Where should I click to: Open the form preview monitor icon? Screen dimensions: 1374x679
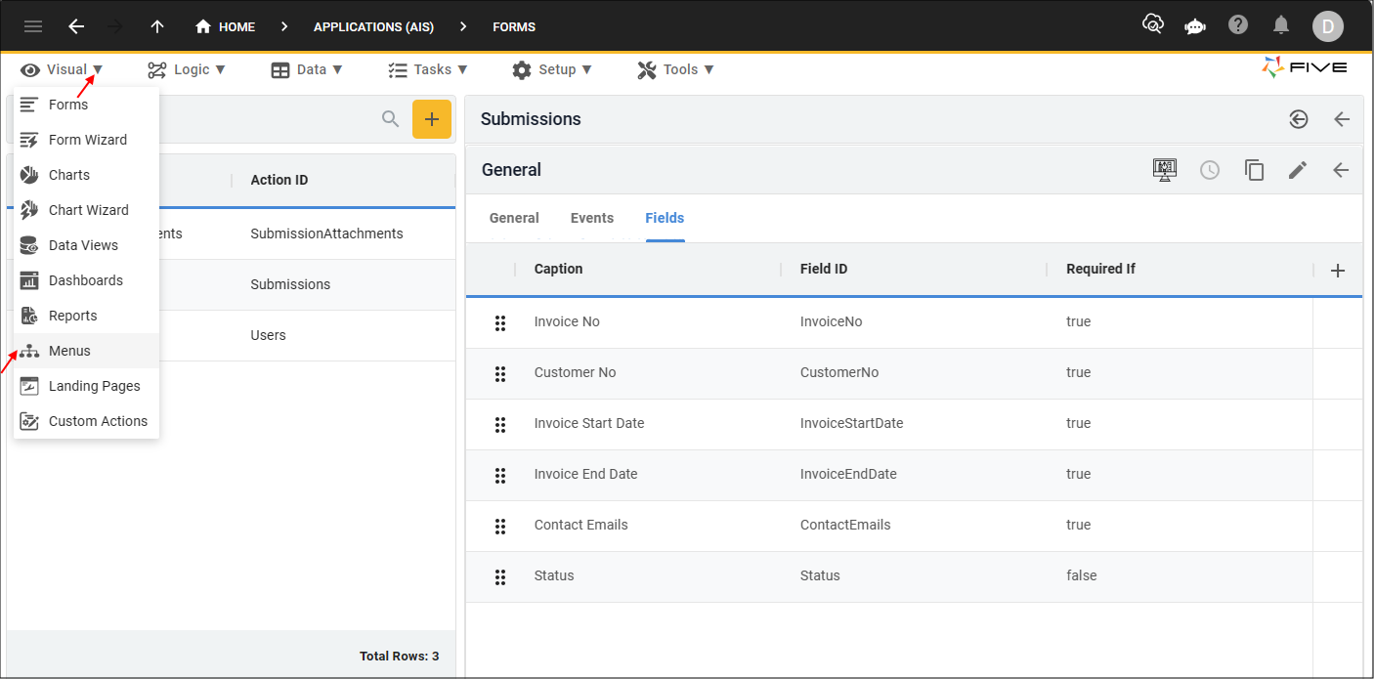coord(1165,170)
